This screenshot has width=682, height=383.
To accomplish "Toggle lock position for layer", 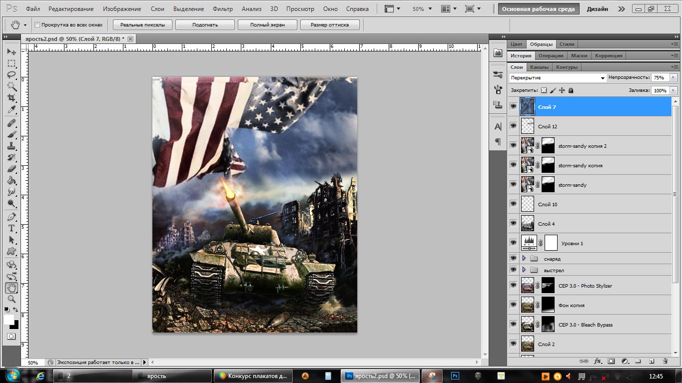I will click(562, 90).
